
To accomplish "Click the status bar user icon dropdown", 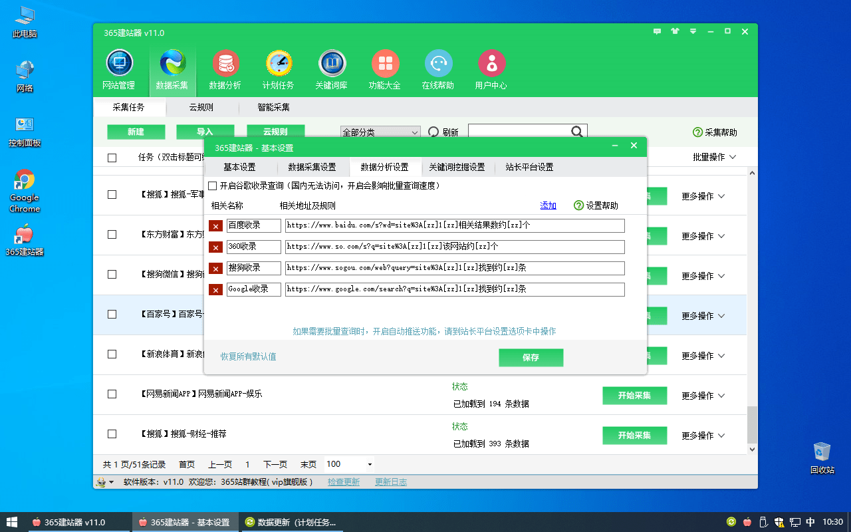I will coord(105,482).
